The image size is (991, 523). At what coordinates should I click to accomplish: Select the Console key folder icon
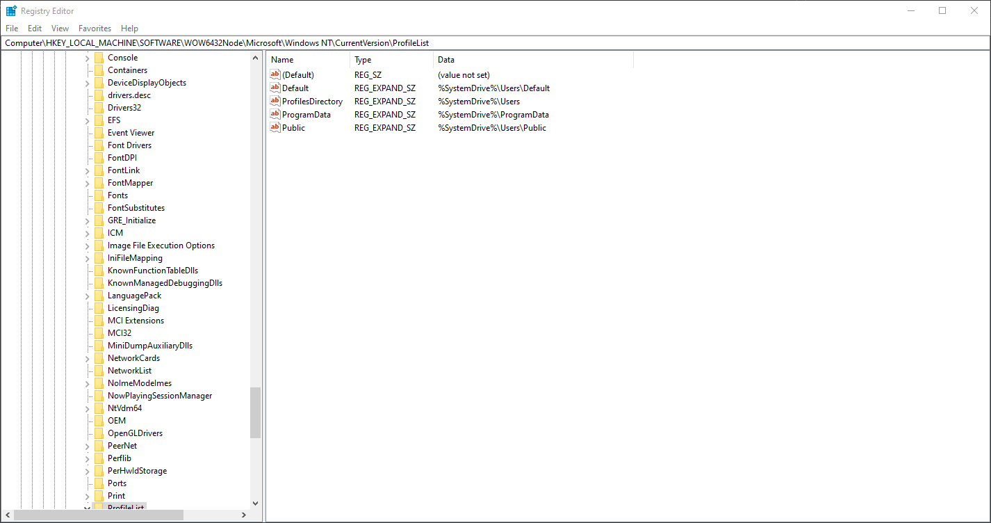[x=99, y=58]
